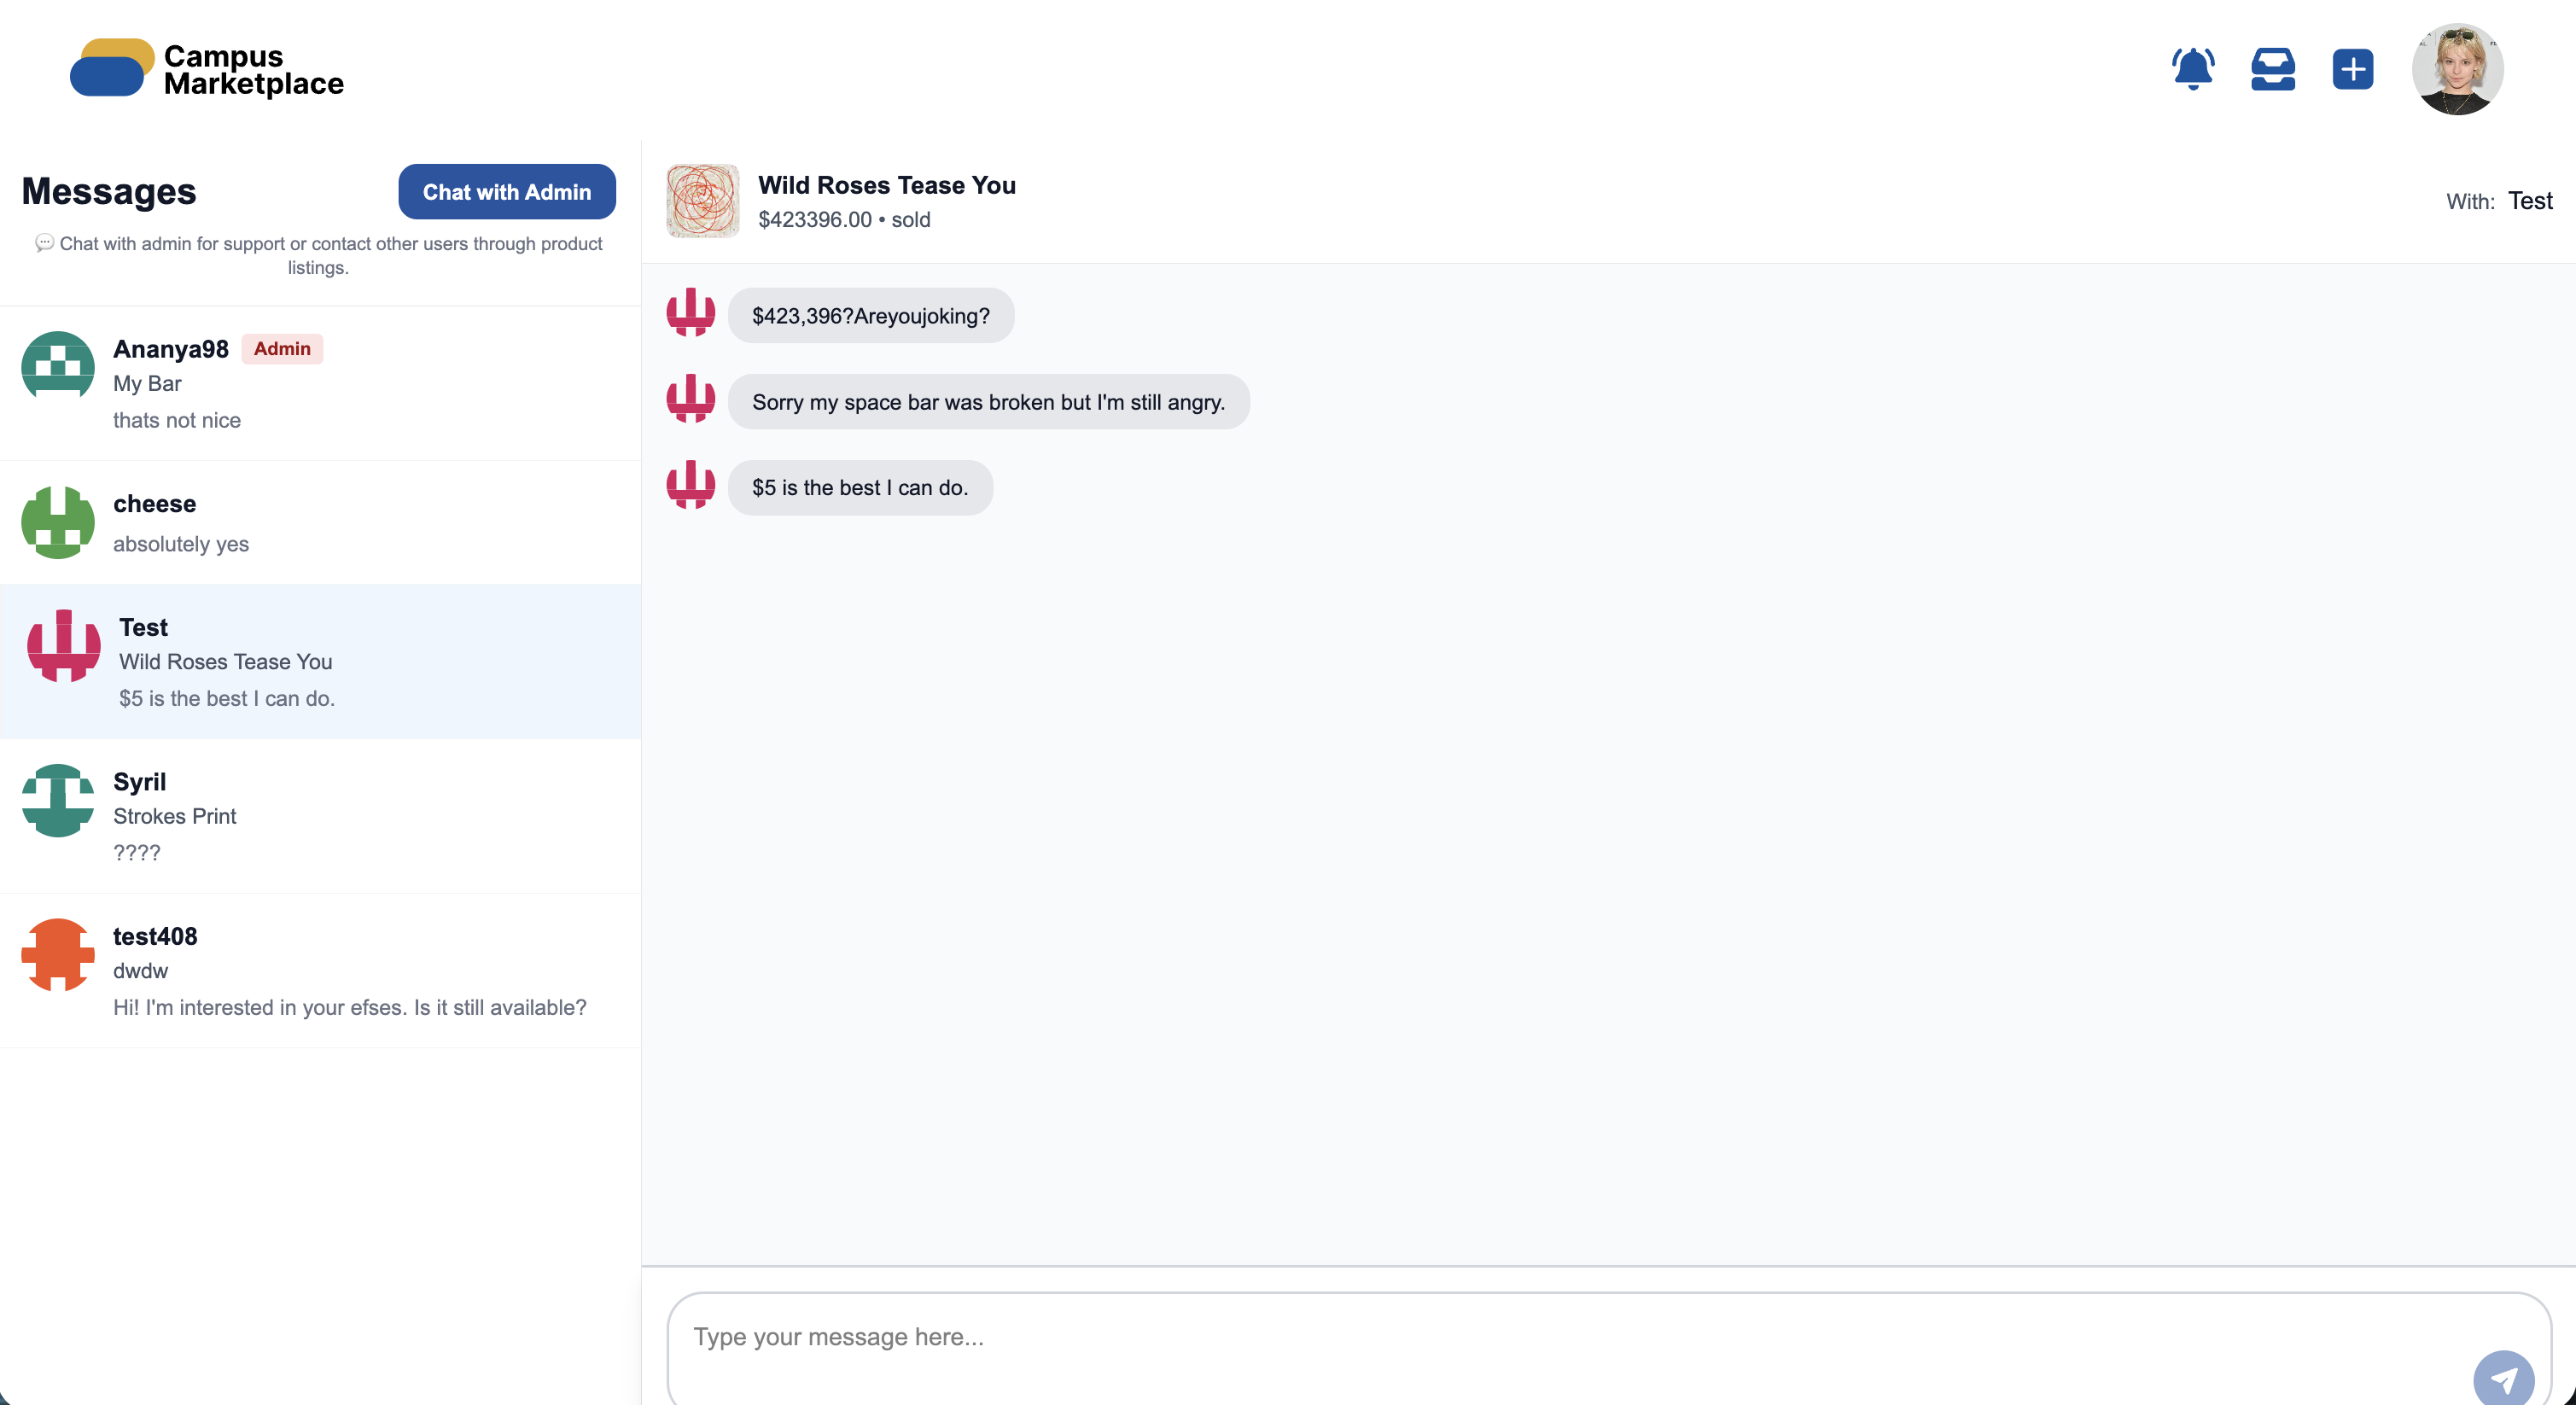This screenshot has height=1405, width=2576.
Task: Click the red Admin badge next to Ananya98
Action: point(282,349)
